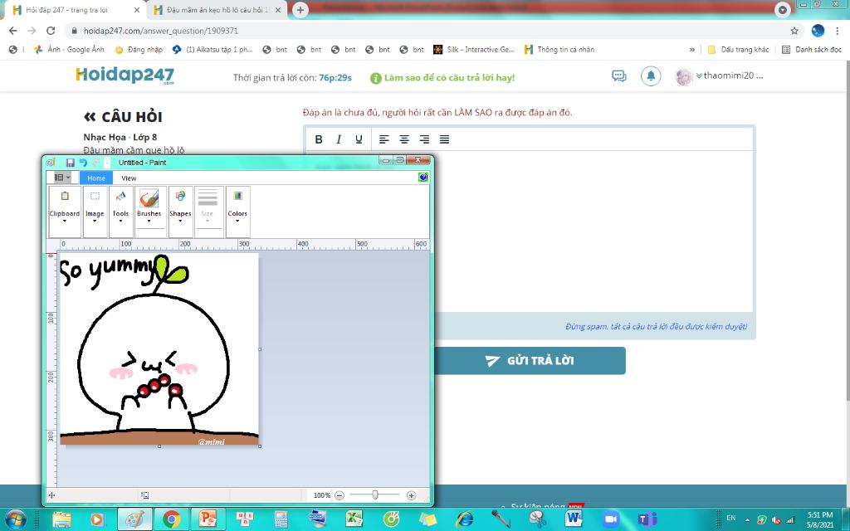The image size is (850, 531).
Task: Open Word from the taskbar
Action: (574, 519)
